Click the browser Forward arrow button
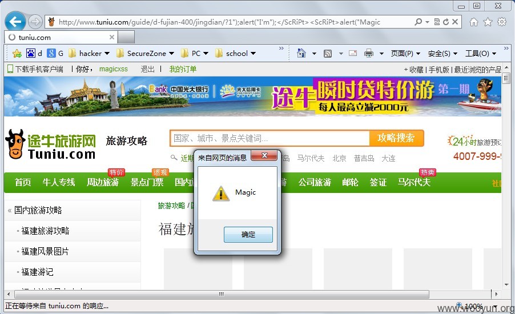Viewport: 515px width, 314px height. (35, 22)
